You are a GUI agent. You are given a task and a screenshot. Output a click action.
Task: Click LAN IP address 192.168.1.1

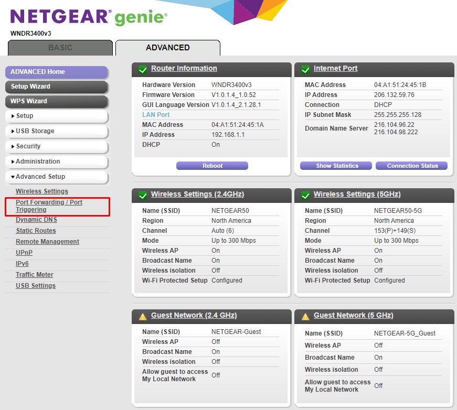pyautogui.click(x=228, y=135)
